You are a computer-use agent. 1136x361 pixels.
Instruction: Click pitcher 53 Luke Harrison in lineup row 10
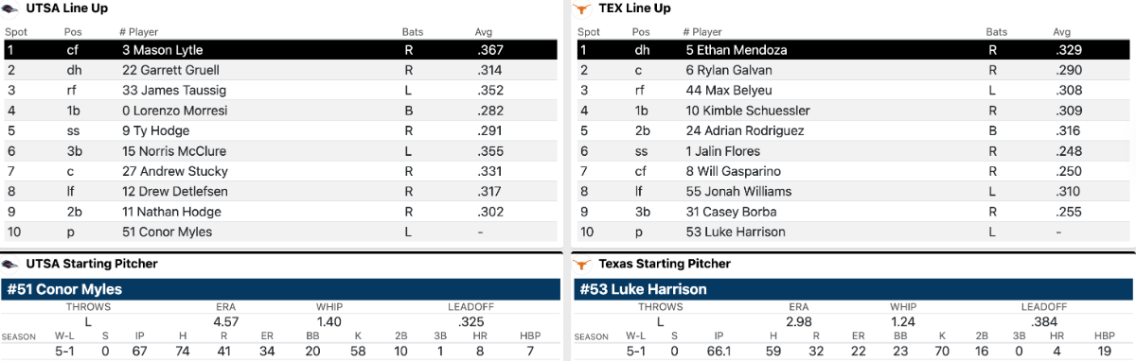pyautogui.click(x=736, y=232)
